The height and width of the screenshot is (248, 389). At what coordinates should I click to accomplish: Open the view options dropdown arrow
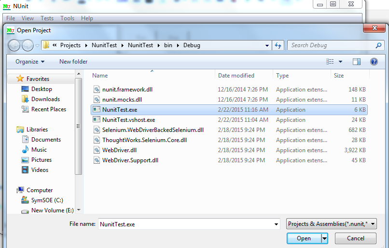pyautogui.click(x=340, y=61)
